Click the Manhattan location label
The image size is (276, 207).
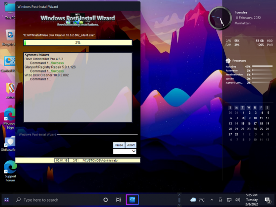point(242,23)
